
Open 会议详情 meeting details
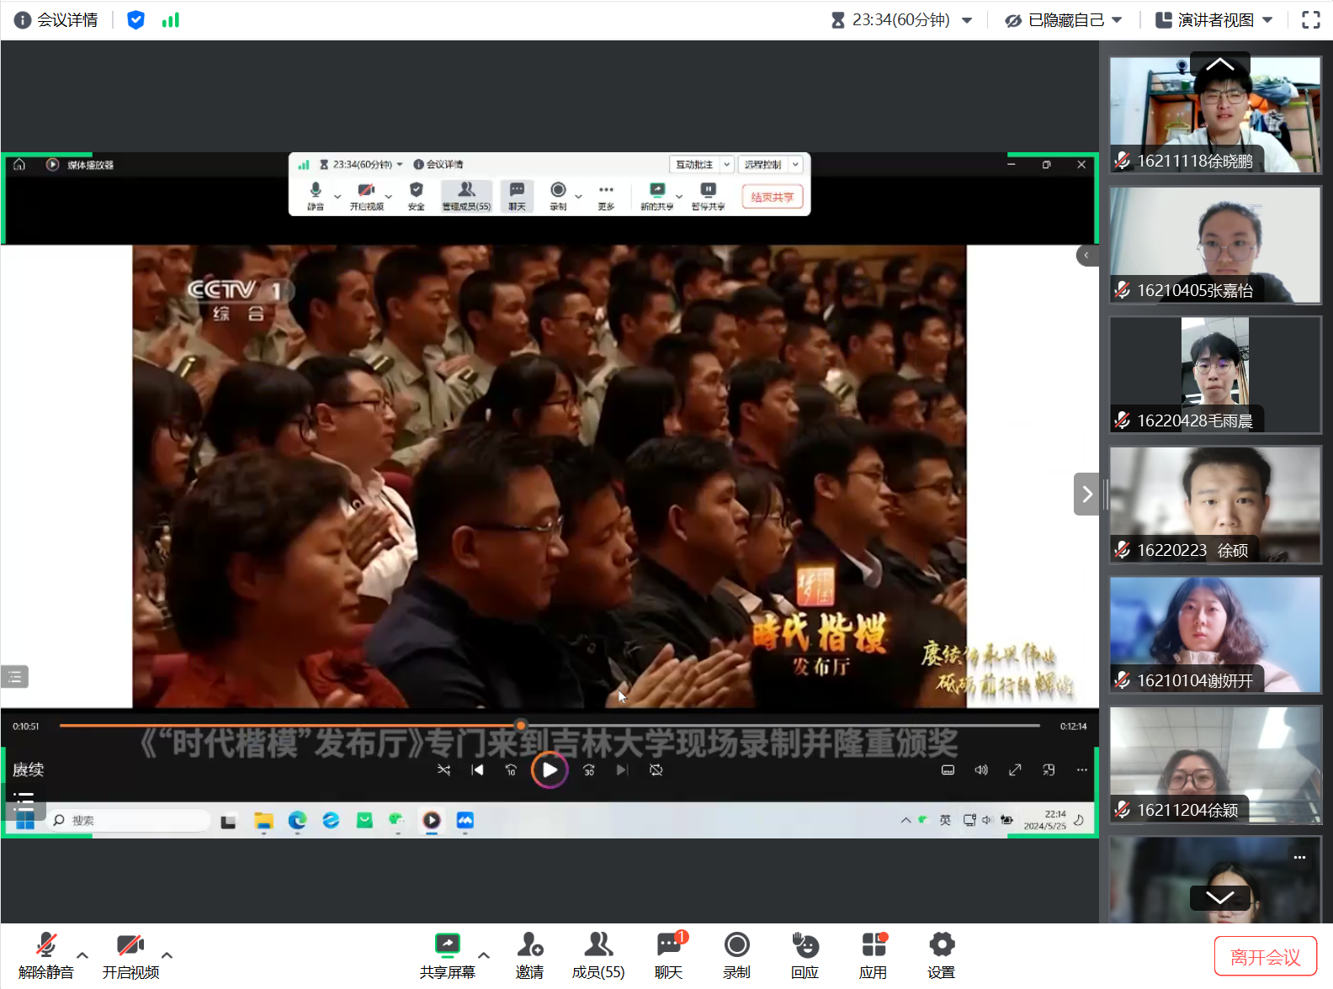tap(56, 20)
